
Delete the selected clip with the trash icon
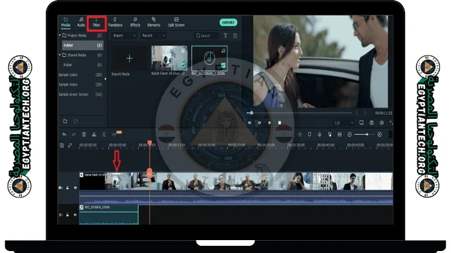84,134
